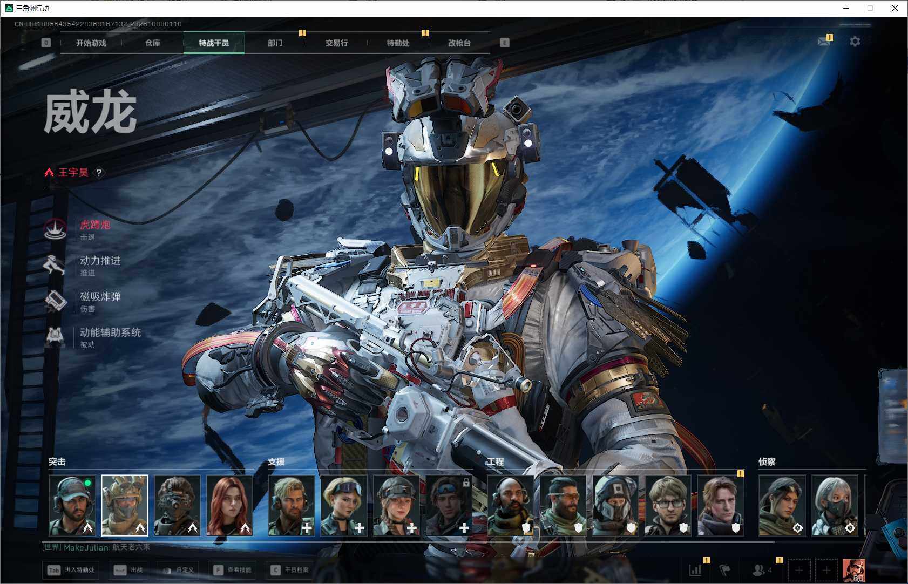Select the 虎蹲炮 skill icon
908x584 pixels.
coord(55,229)
